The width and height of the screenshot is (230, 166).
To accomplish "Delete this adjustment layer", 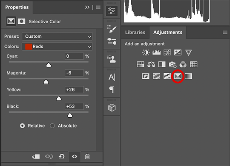I will [87, 157].
